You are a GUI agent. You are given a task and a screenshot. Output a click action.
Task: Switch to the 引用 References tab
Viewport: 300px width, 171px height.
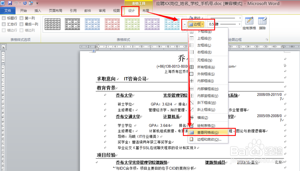click(x=73, y=11)
